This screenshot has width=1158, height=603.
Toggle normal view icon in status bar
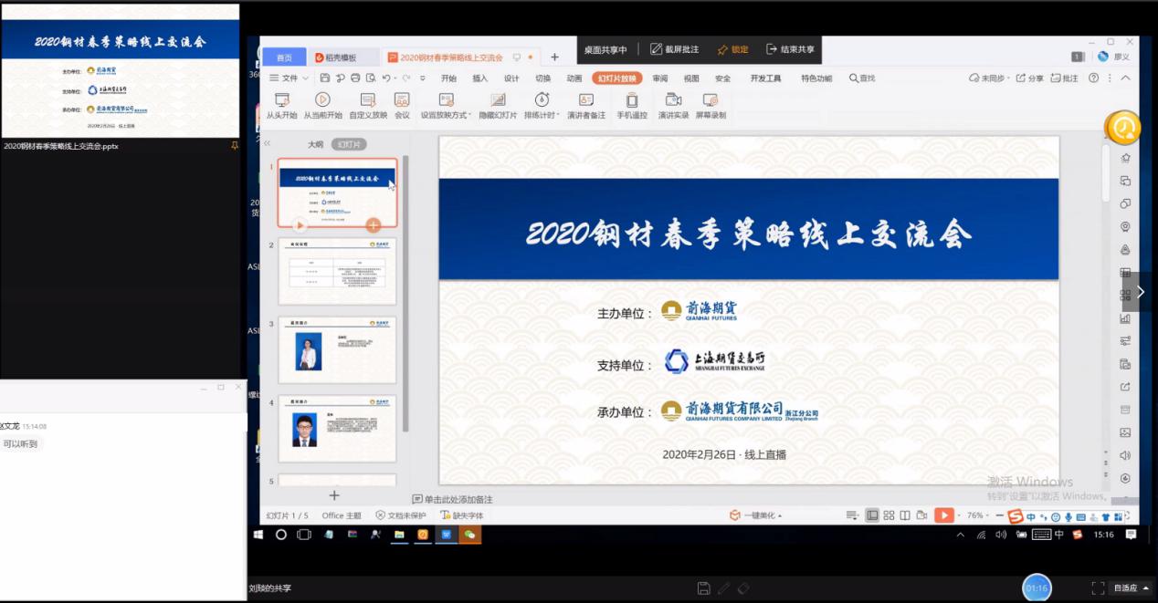click(x=872, y=515)
